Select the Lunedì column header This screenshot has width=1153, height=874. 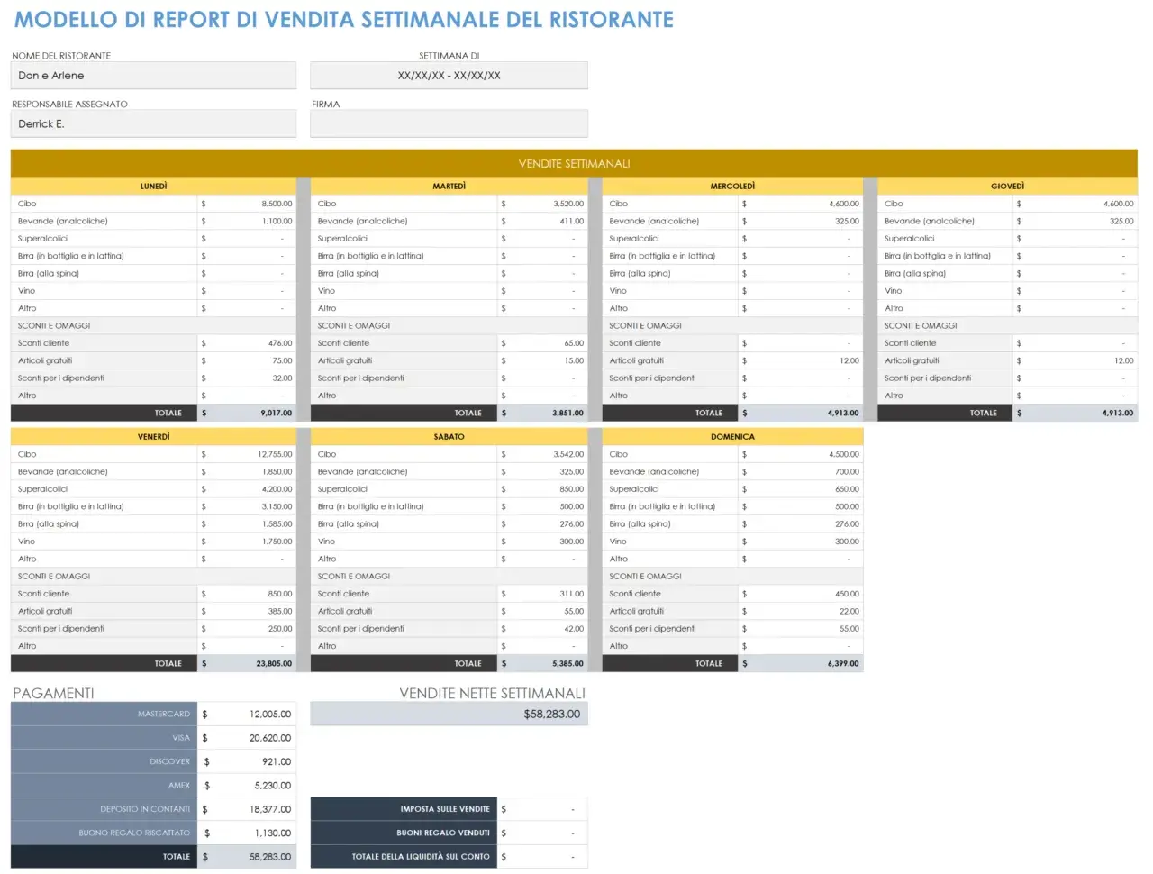(153, 187)
